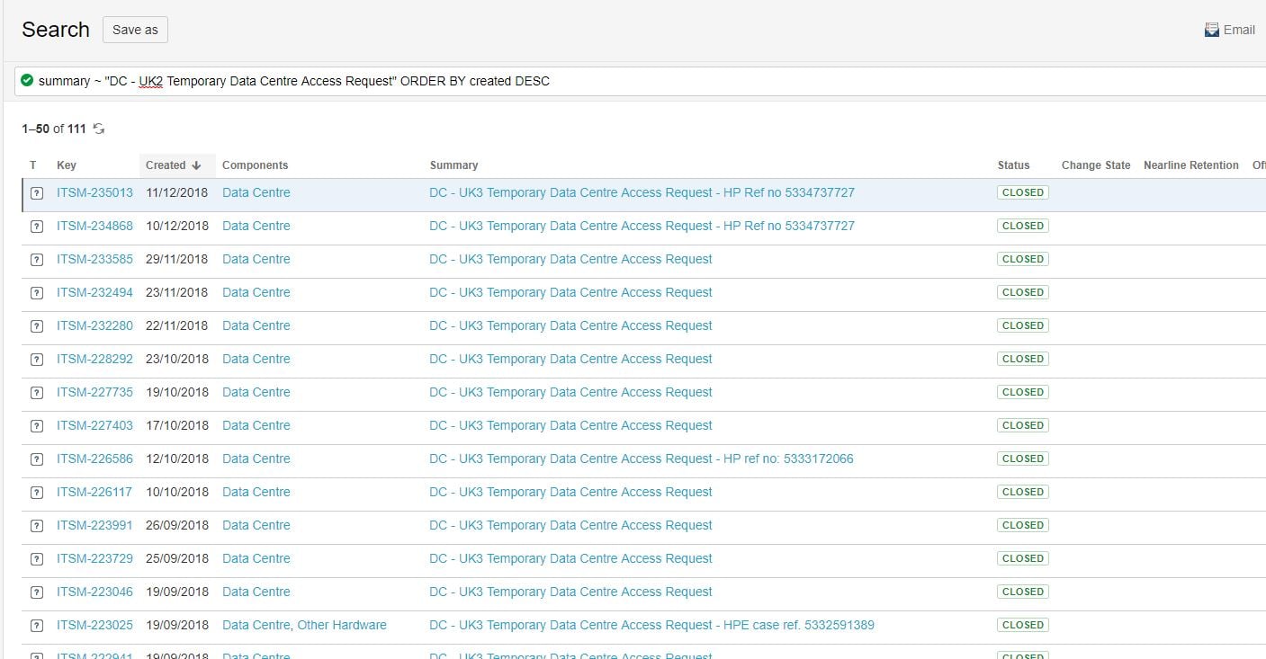The width and height of the screenshot is (1266, 659).
Task: Click issue type icon for ITSM-223991
Action: 37,526
